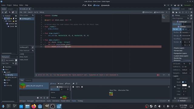Add a new node with the Scene dock plus icon
Image resolution: width=194 pixels, height=109 pixels.
tap(2, 12)
